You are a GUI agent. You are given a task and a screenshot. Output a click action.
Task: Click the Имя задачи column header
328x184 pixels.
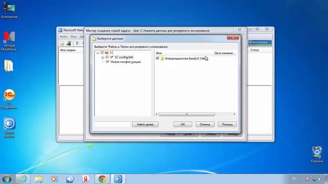click(x=68, y=50)
